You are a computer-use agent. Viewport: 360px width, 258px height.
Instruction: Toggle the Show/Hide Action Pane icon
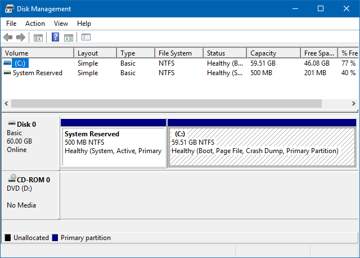coord(69,38)
